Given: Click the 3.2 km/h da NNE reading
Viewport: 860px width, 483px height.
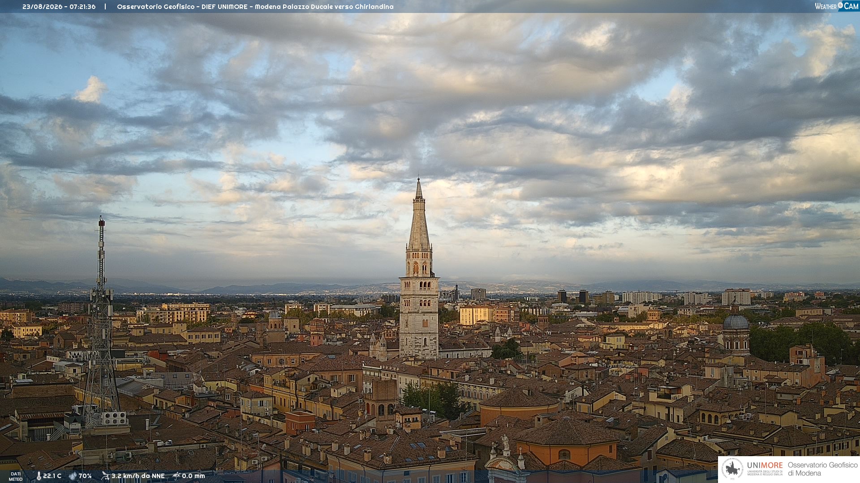Looking at the screenshot, I should click(138, 476).
